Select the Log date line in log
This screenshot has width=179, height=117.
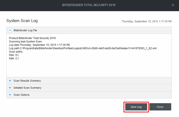[39, 45]
